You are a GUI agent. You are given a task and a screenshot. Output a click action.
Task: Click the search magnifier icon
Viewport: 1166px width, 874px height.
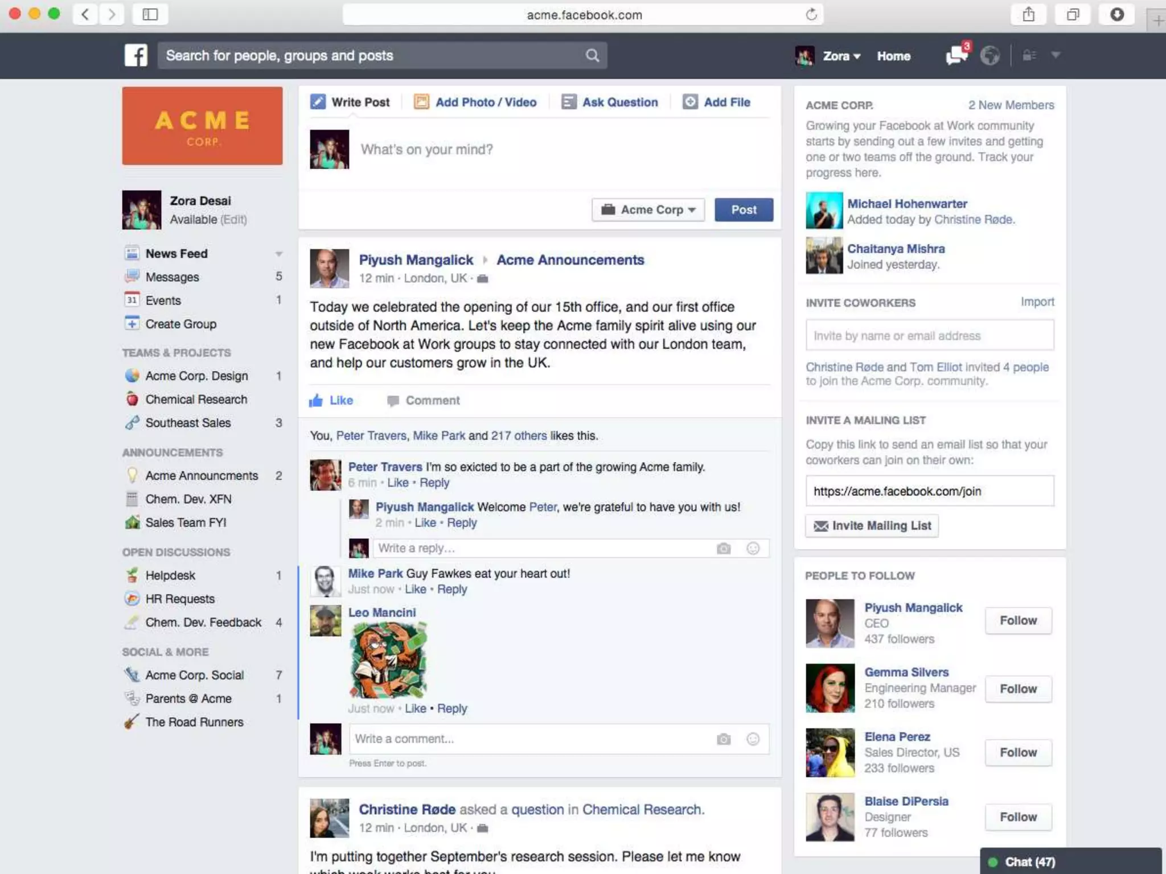(x=592, y=55)
